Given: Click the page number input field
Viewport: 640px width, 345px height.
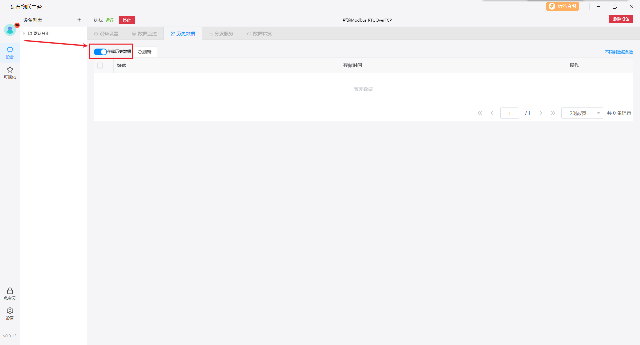Looking at the screenshot, I should [509, 113].
